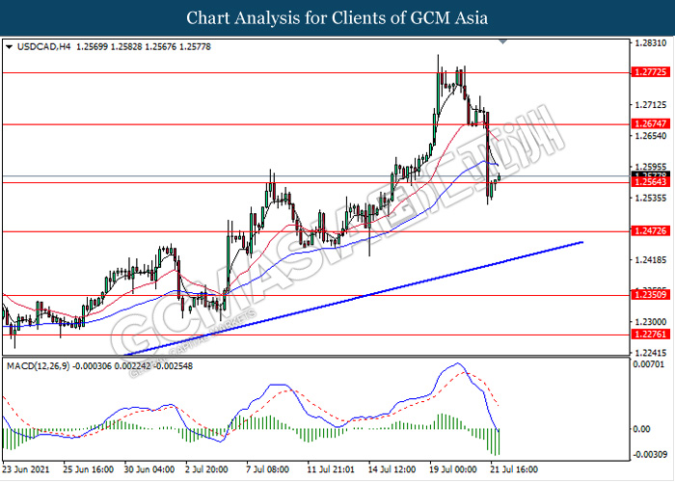The height and width of the screenshot is (482, 675).
Task: Click the Chart Analysis for Clients header banner
Action: [337, 18]
